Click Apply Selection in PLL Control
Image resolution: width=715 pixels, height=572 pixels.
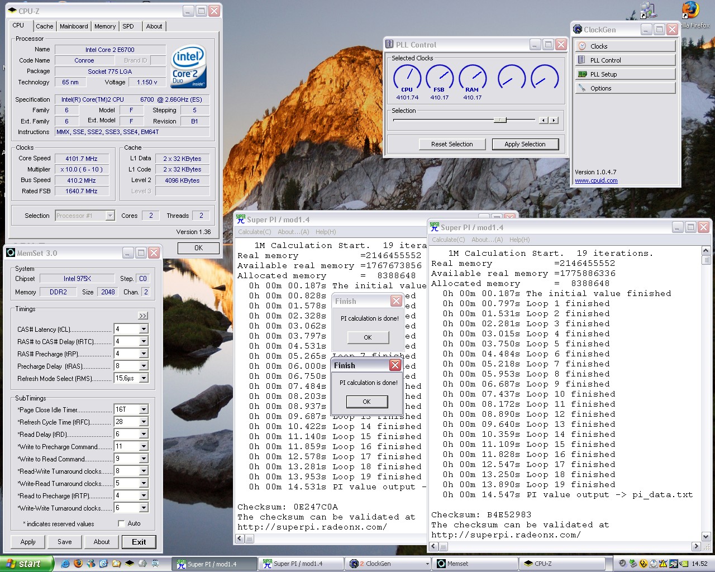point(525,144)
